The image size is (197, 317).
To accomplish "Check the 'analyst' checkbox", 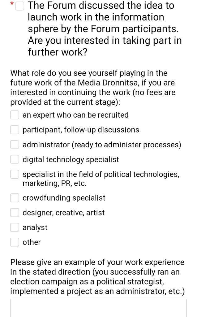I will 15,227.
